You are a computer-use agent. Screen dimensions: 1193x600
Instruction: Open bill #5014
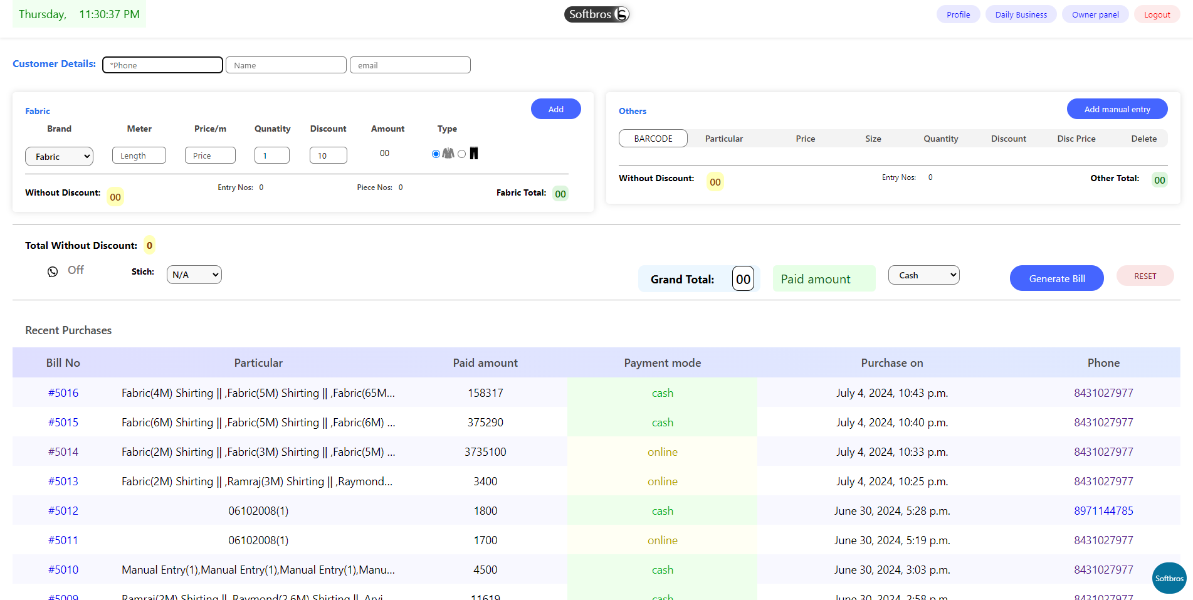[63, 452]
